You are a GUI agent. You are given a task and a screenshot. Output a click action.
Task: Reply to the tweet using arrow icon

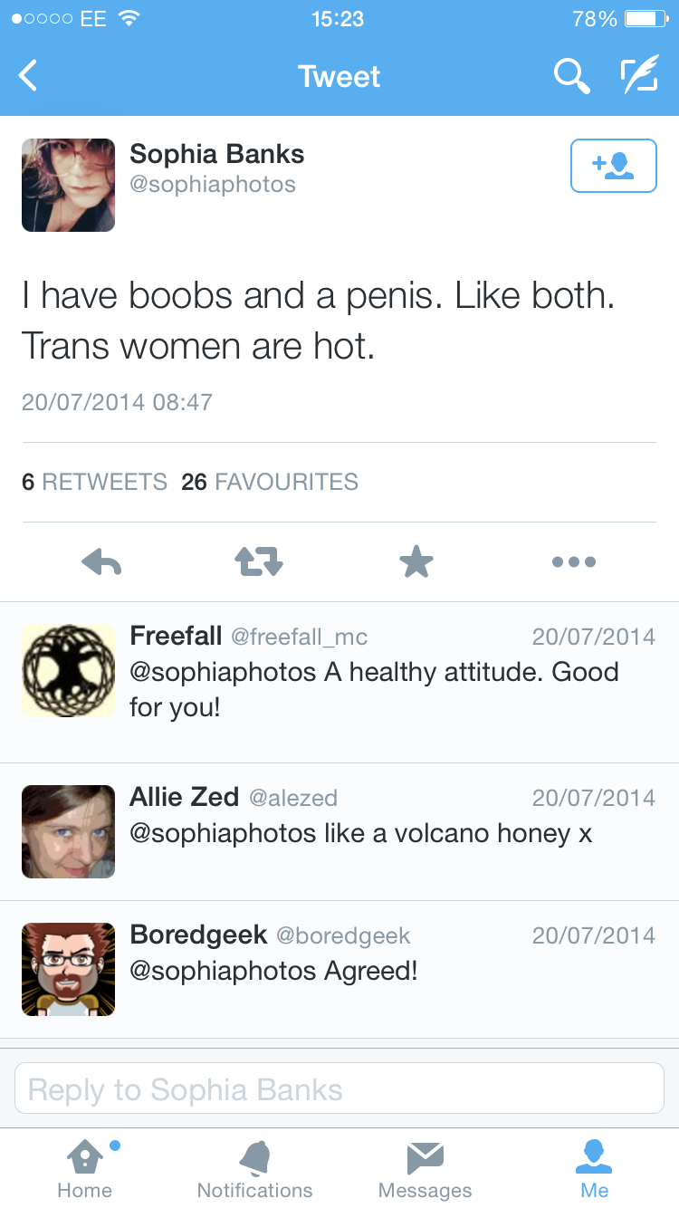click(101, 562)
